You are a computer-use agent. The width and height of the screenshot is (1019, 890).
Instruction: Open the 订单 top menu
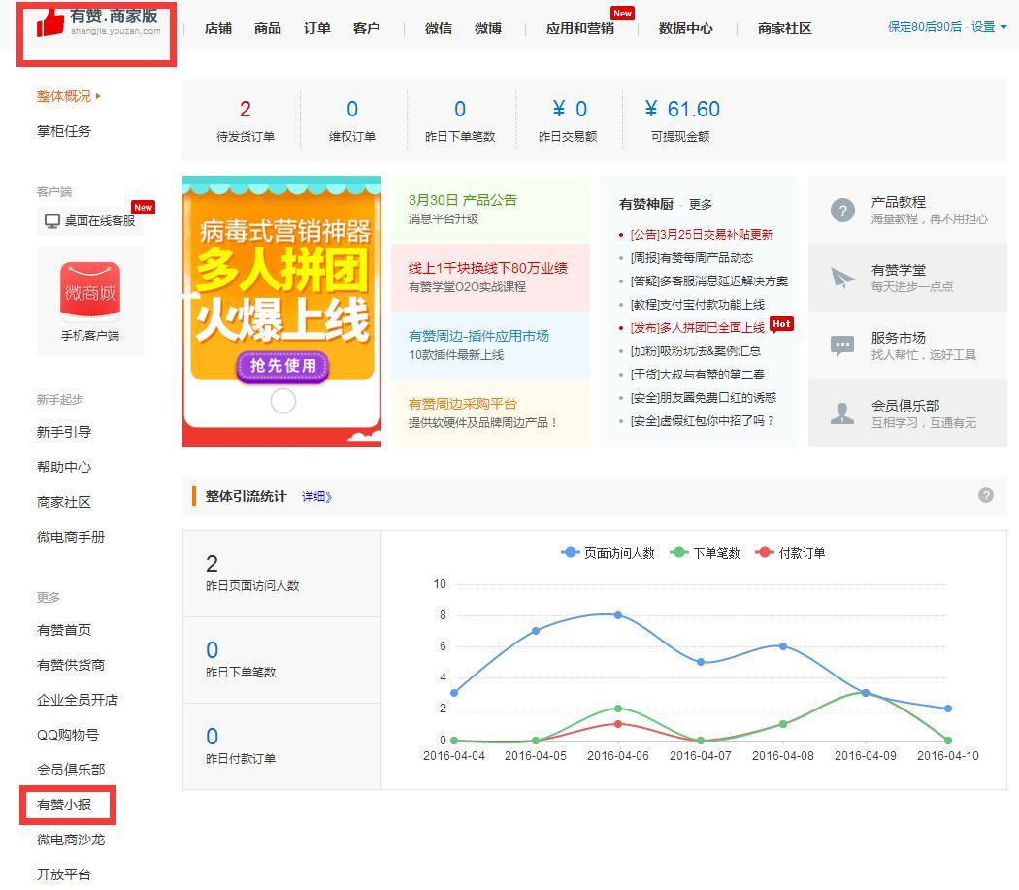pyautogui.click(x=317, y=28)
